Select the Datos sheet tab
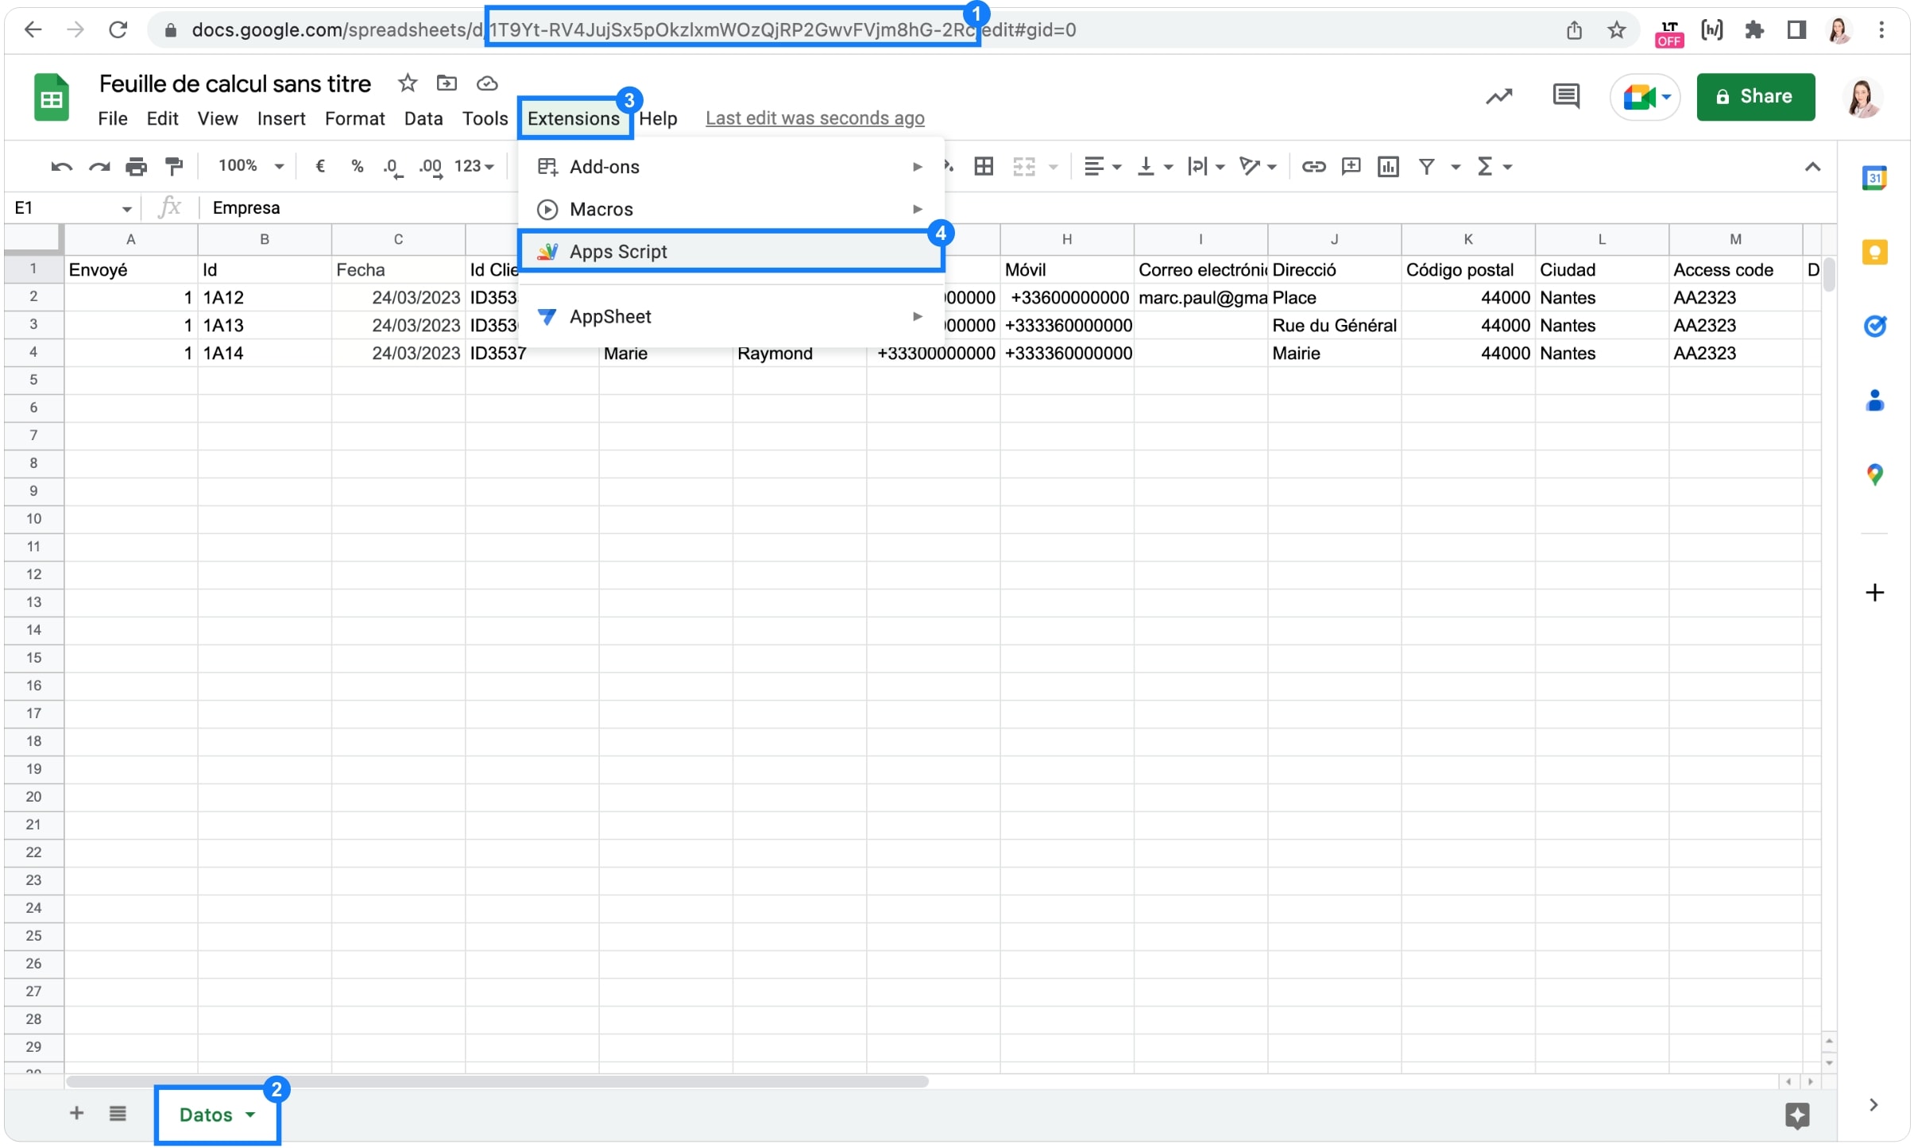The height and width of the screenshot is (1148, 1914). coord(217,1115)
